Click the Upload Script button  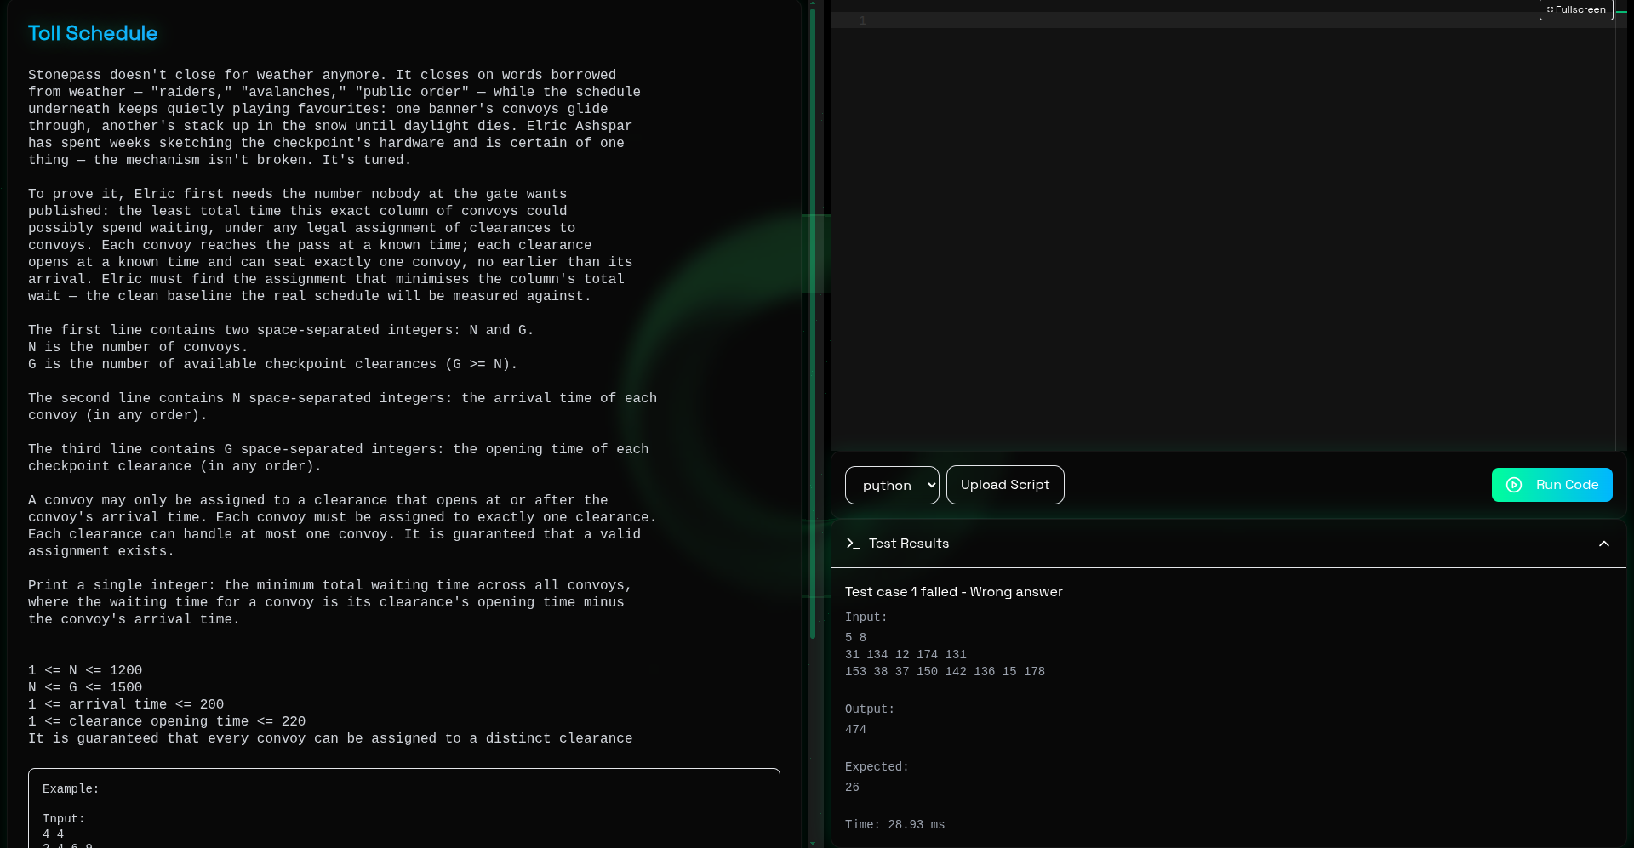point(1005,485)
